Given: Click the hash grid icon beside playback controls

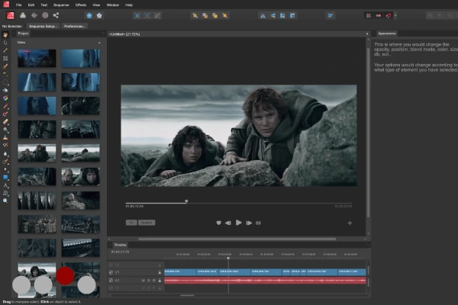Looking at the screenshot, I should pos(258,223).
